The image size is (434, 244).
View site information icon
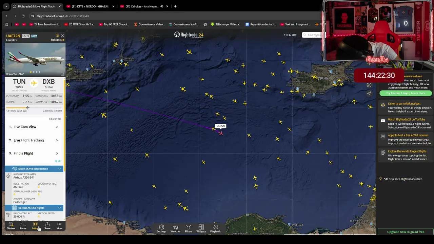click(x=33, y=16)
